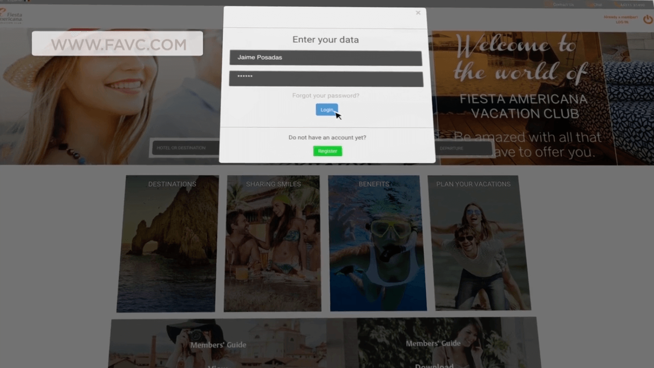
Task: Close the login dialog with the X
Action: tap(418, 13)
